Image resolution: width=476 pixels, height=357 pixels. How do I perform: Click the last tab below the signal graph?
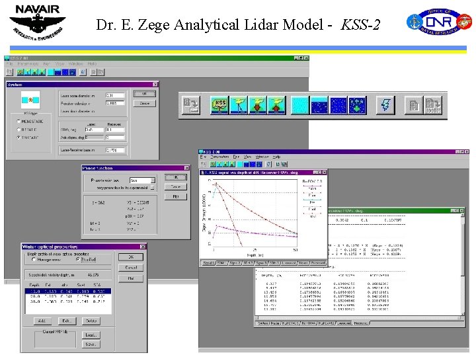tap(318, 263)
